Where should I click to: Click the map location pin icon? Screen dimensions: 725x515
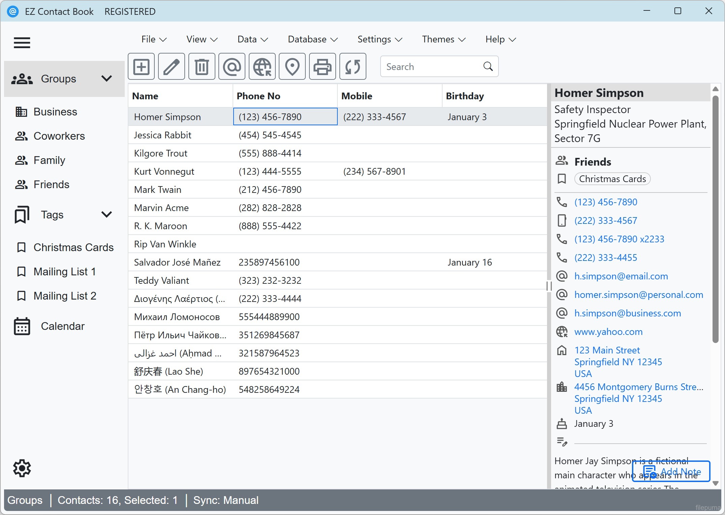pos(292,66)
